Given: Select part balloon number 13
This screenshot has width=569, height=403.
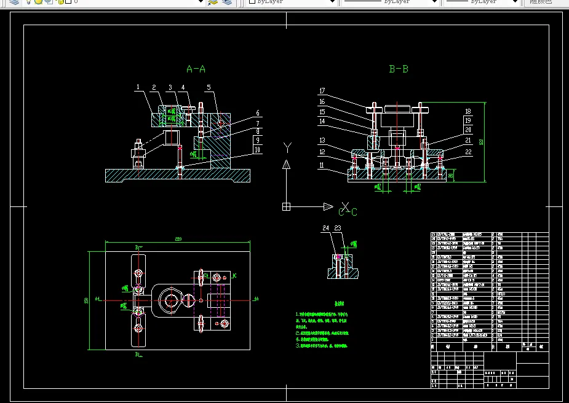Looking at the screenshot, I should click(x=322, y=140).
